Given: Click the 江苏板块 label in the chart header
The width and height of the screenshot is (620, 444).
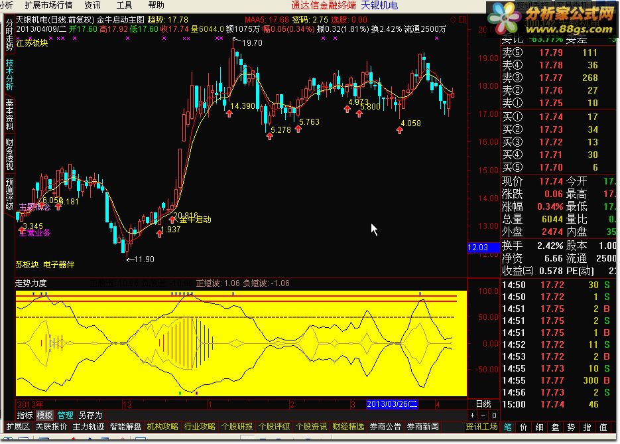Looking at the screenshot, I should [32, 42].
